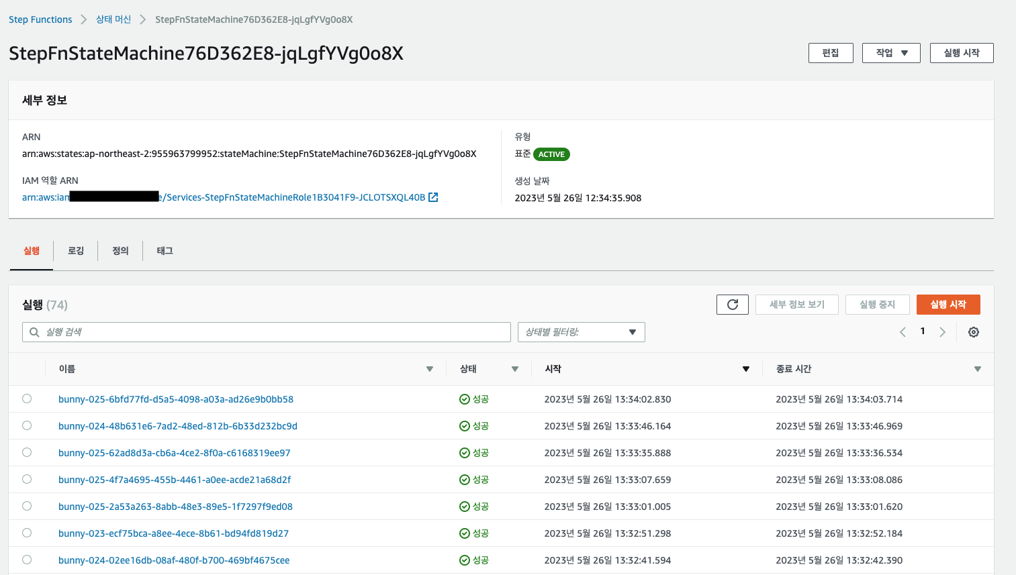The width and height of the screenshot is (1016, 575).
Task: Open execution bunny-024-48b631e6-7ad2-48ed link
Action: [178, 426]
